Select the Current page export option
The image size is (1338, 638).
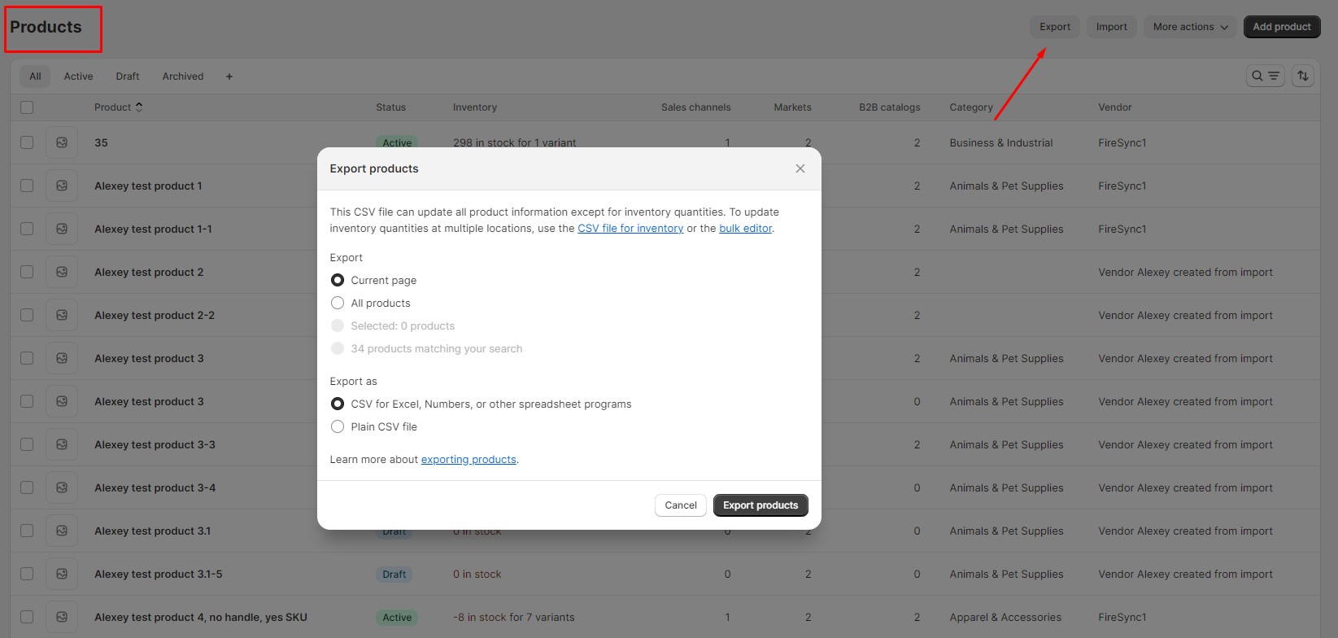[x=338, y=280]
